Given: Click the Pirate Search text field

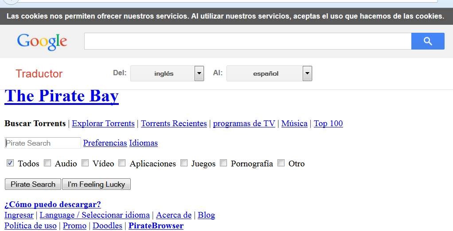Looking at the screenshot, I should tap(43, 143).
